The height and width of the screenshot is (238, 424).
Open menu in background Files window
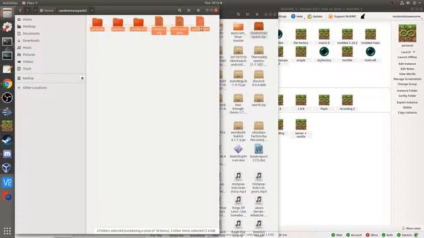(257, 14)
